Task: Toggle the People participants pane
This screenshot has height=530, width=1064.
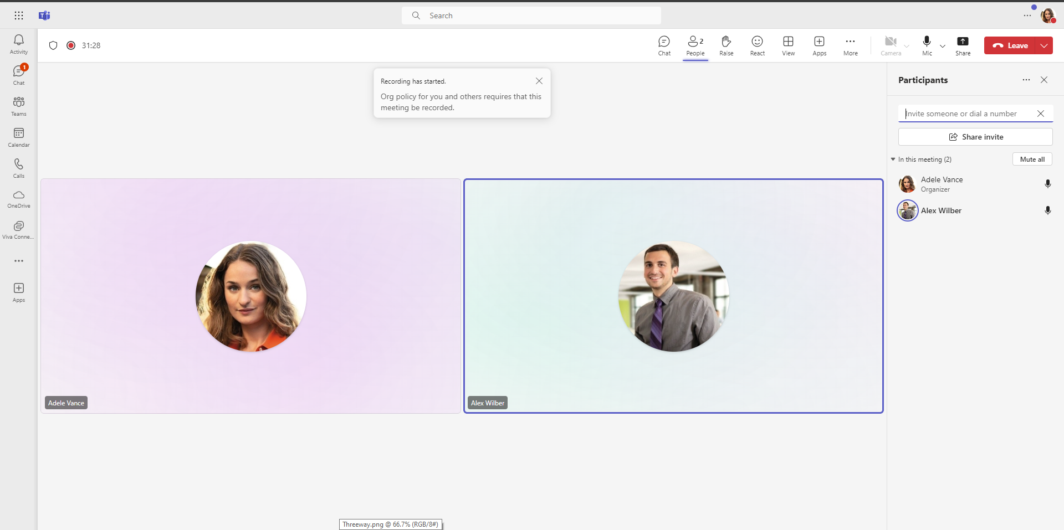Action: (695, 46)
